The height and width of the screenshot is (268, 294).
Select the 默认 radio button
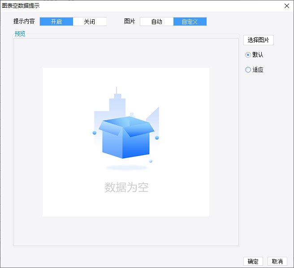[248, 55]
